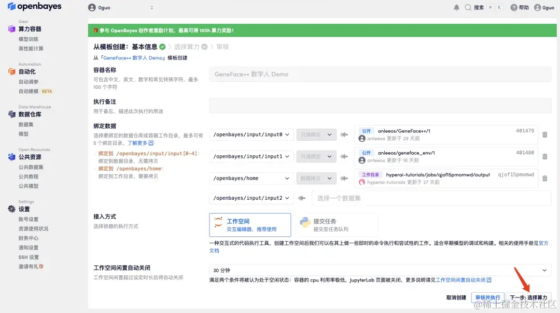Click the 容器名称 input field
Viewport: 560px width, 313px height.
pos(381,74)
